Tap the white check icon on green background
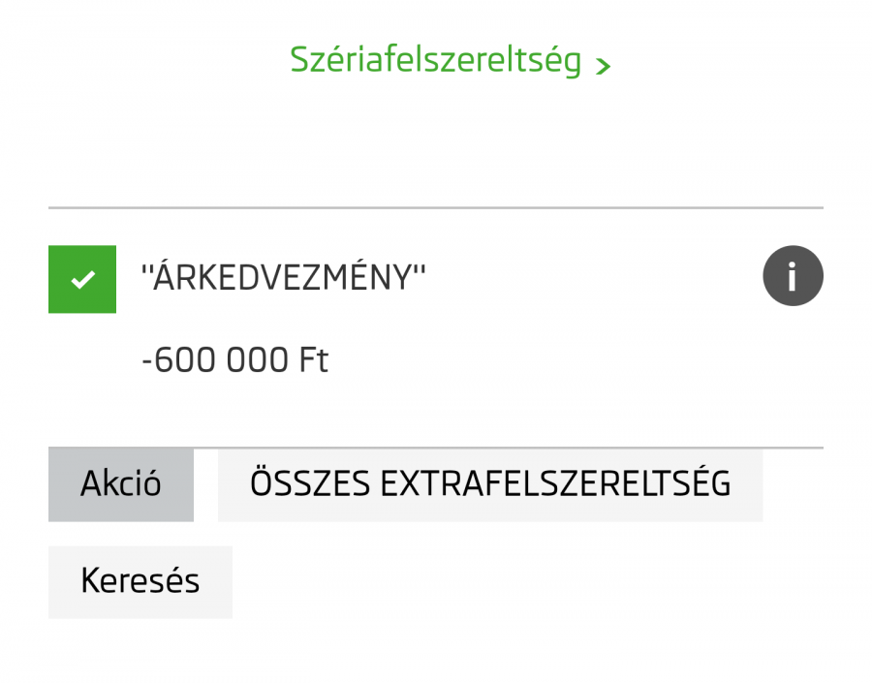The width and height of the screenshot is (872, 683). pyautogui.click(x=81, y=279)
